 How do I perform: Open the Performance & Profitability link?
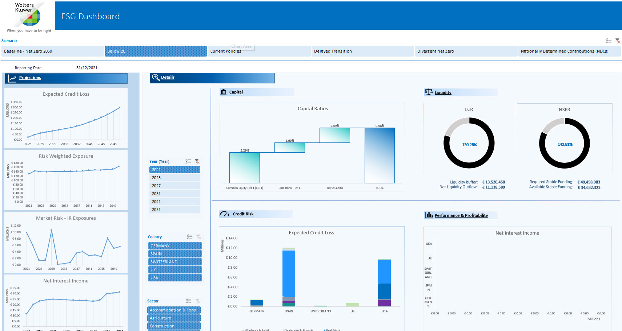click(x=461, y=215)
